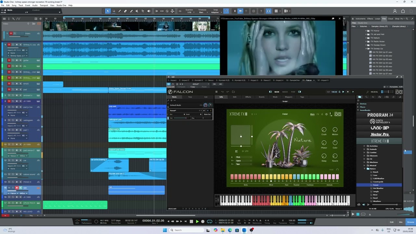Adjust the Reverb knob in Xtreme FX
This screenshot has height=234, width=416.
click(335, 156)
